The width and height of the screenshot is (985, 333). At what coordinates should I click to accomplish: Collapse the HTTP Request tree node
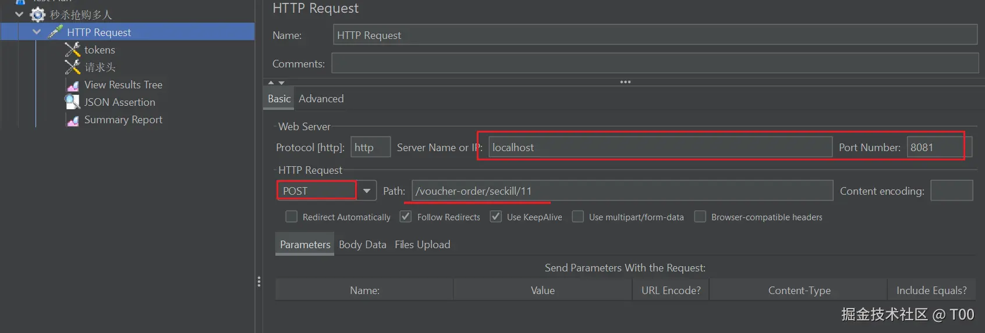click(x=37, y=32)
